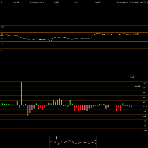Click the 'Flexshares EM Quality Low Vol ETF' title
The image size is (148, 148).
[x=131, y=2]
